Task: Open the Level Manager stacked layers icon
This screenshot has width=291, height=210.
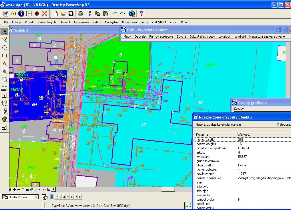Action: 13,13
